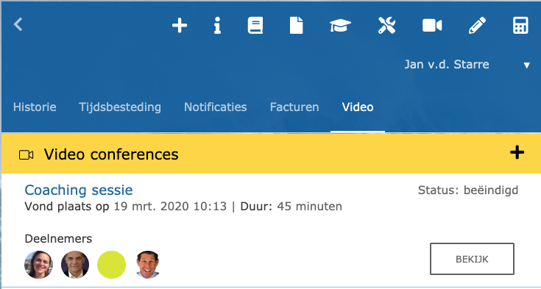Click the first participant's photo avatar
Viewport: 541px width, 289px height.
(38, 265)
